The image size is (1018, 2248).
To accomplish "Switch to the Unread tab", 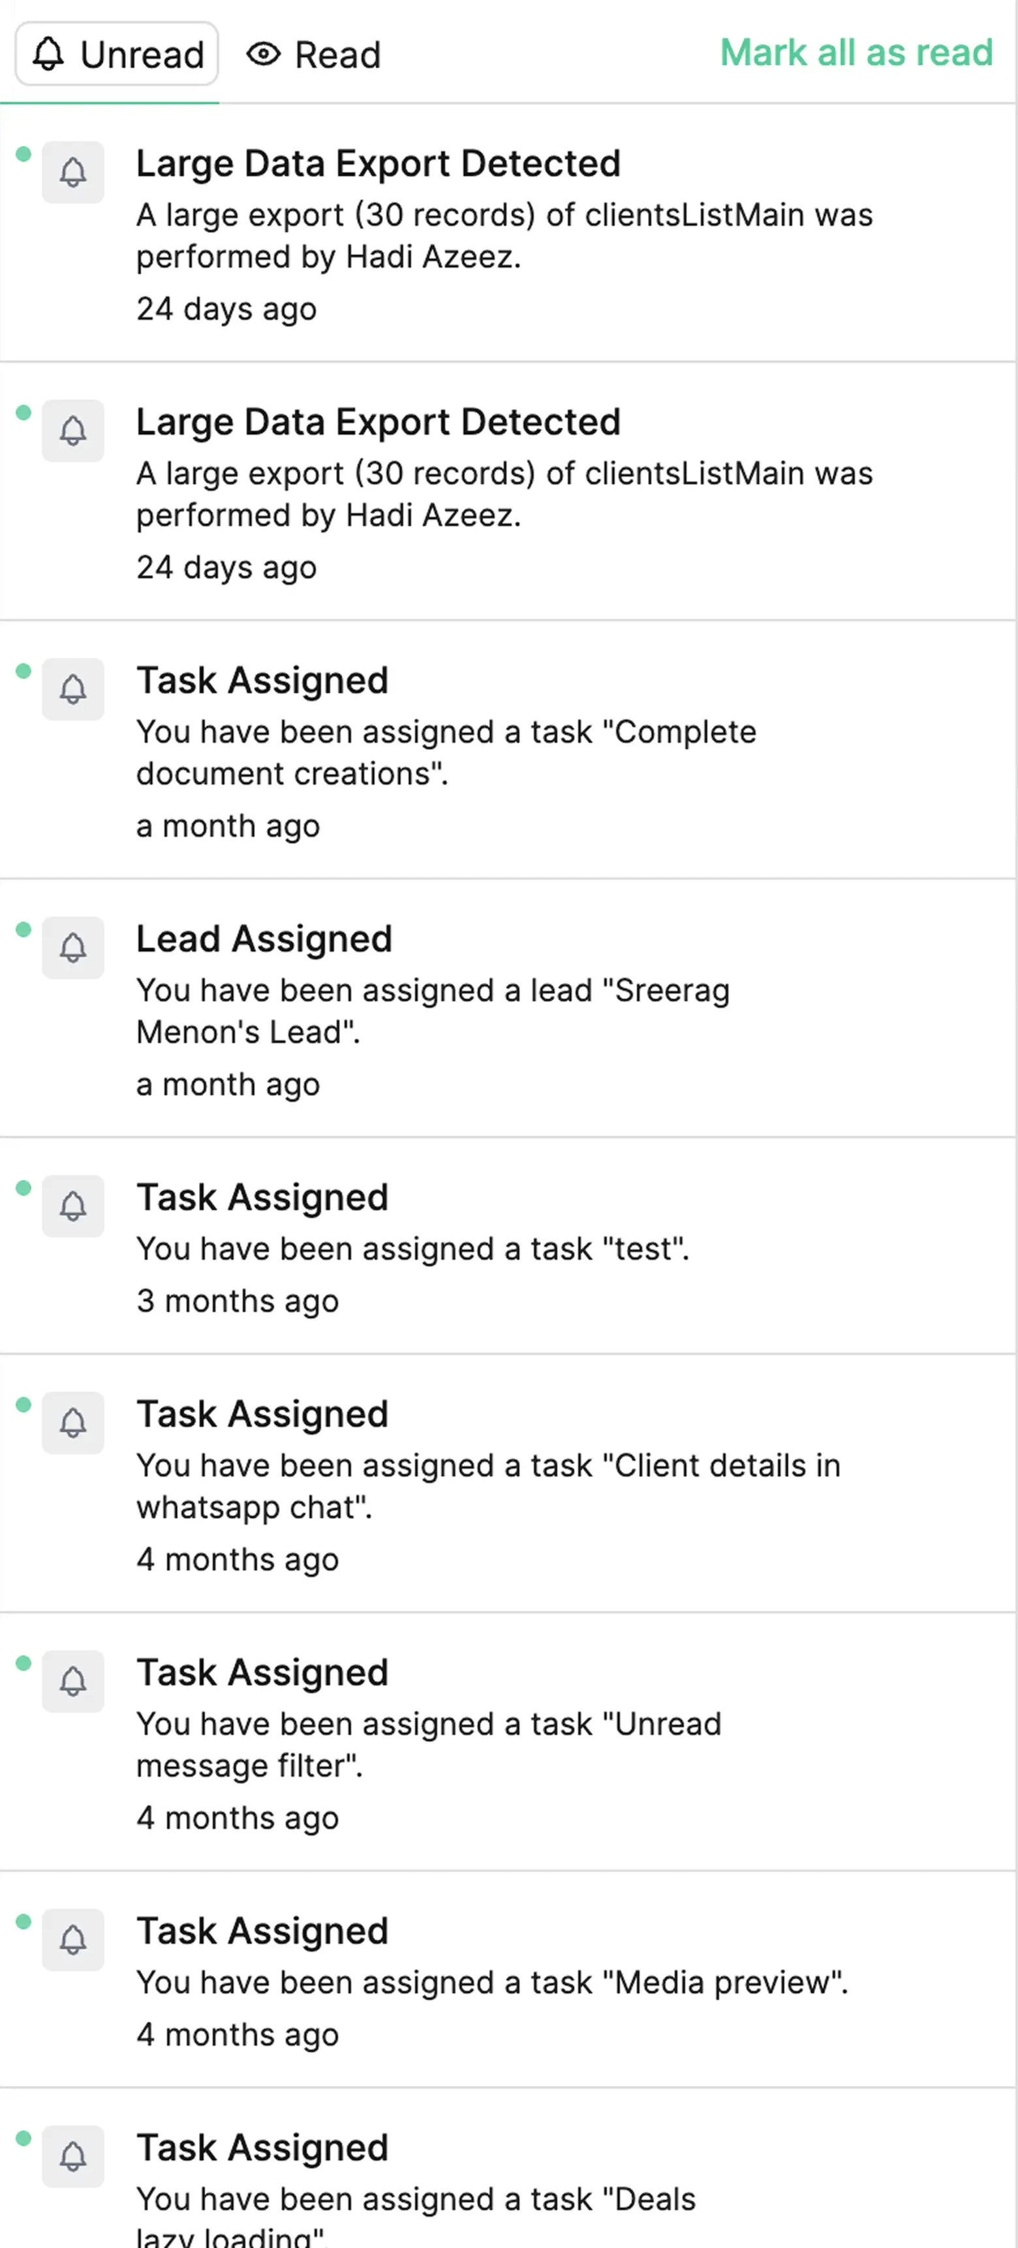I will coord(117,54).
